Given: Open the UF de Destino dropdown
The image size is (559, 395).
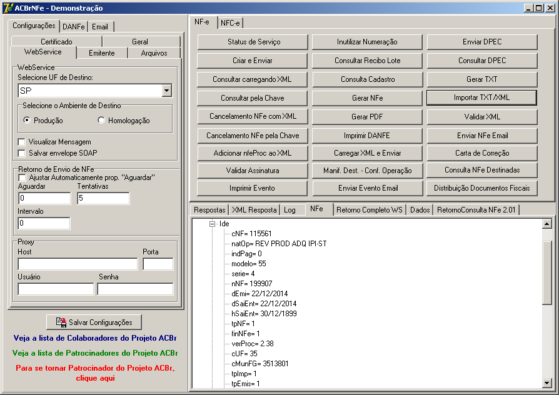Looking at the screenshot, I should pos(166,91).
